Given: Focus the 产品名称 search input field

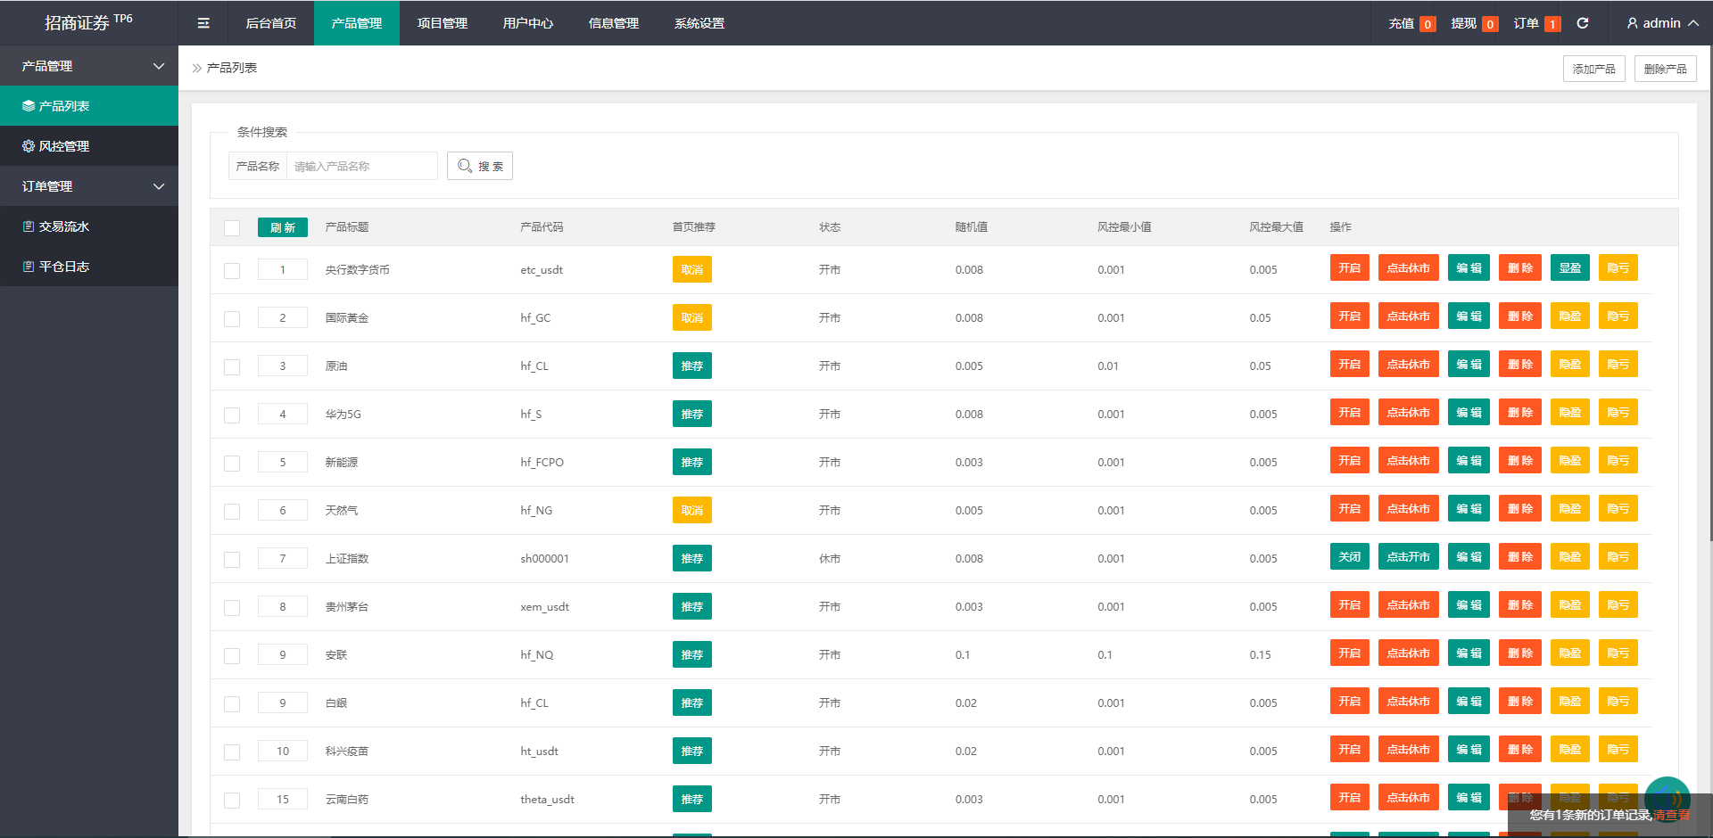Looking at the screenshot, I should click(x=361, y=166).
